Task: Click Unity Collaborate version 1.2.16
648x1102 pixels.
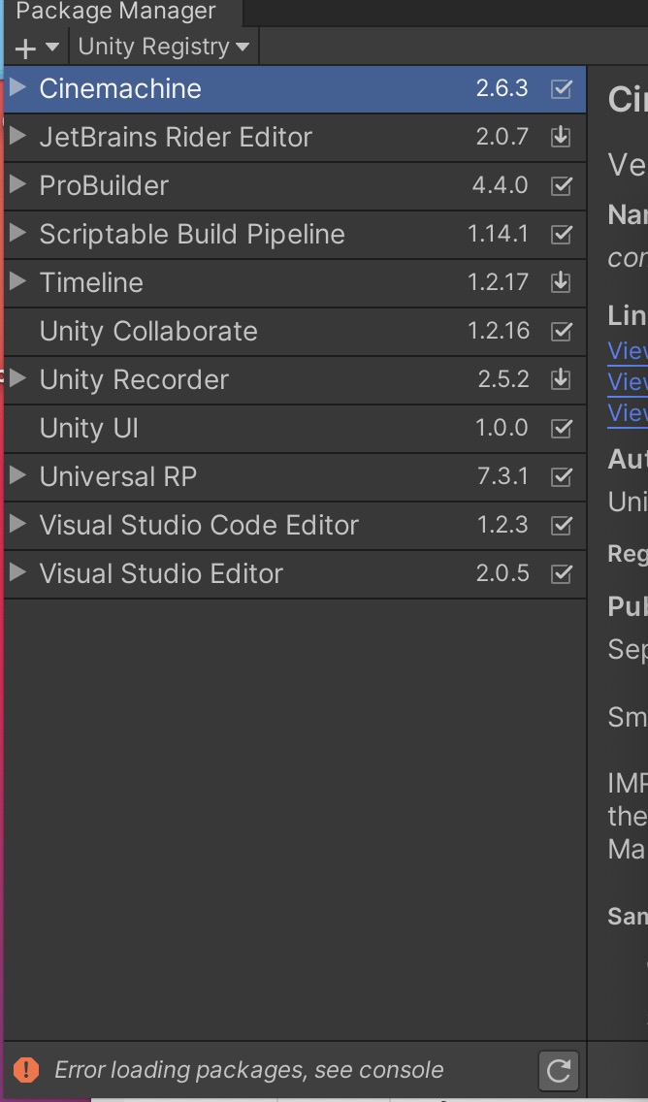Action: tap(499, 331)
